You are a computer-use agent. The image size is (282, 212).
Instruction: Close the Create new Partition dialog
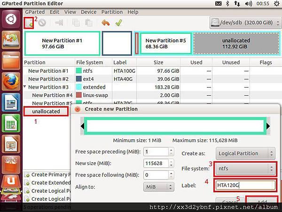tap(78, 109)
